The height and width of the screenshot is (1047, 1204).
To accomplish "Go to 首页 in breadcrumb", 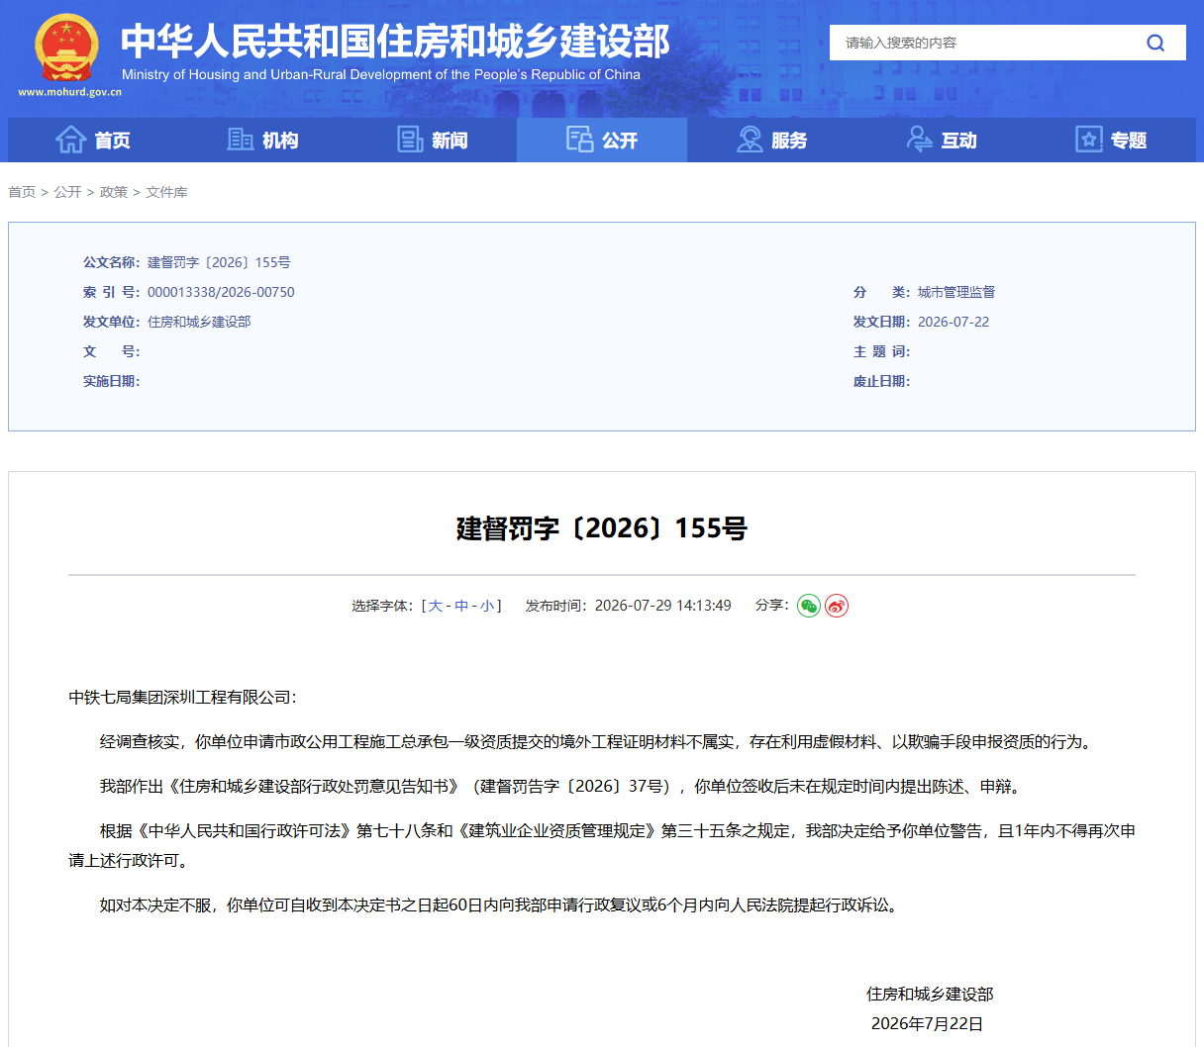I will 22,192.
